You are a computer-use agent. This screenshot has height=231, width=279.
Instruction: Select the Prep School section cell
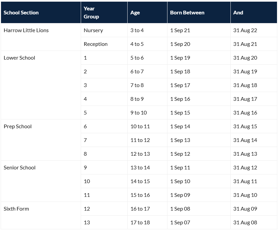[x=18, y=127]
